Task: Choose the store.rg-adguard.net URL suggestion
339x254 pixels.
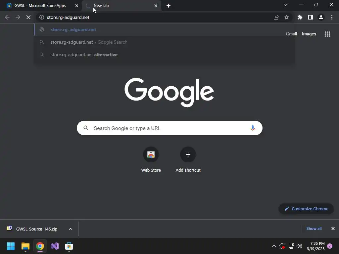Action: (x=164, y=29)
